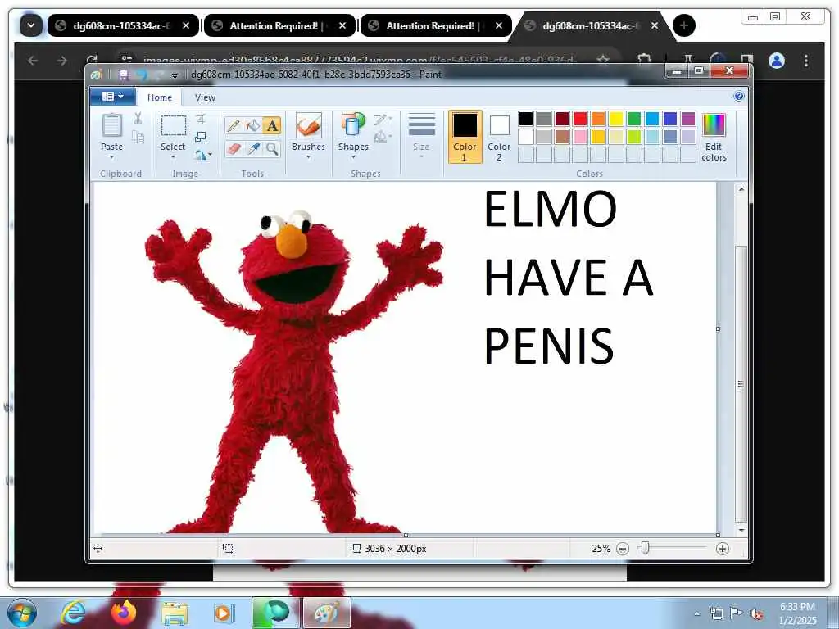Click Chrome reload button
This screenshot has height=629, width=839.
point(92,59)
